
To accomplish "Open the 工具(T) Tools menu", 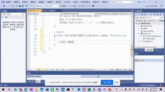I will tap(75, 2).
